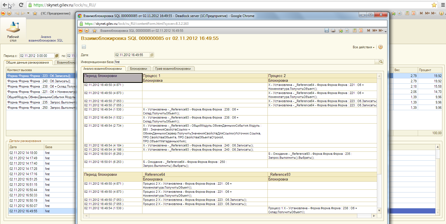Click Процесс 1 column header
The image size is (446, 224).
(205, 76)
